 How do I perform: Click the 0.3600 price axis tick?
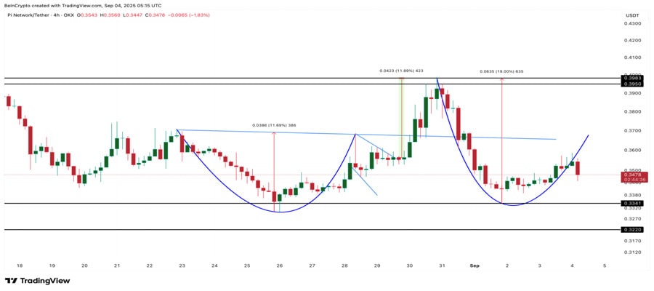pos(632,151)
